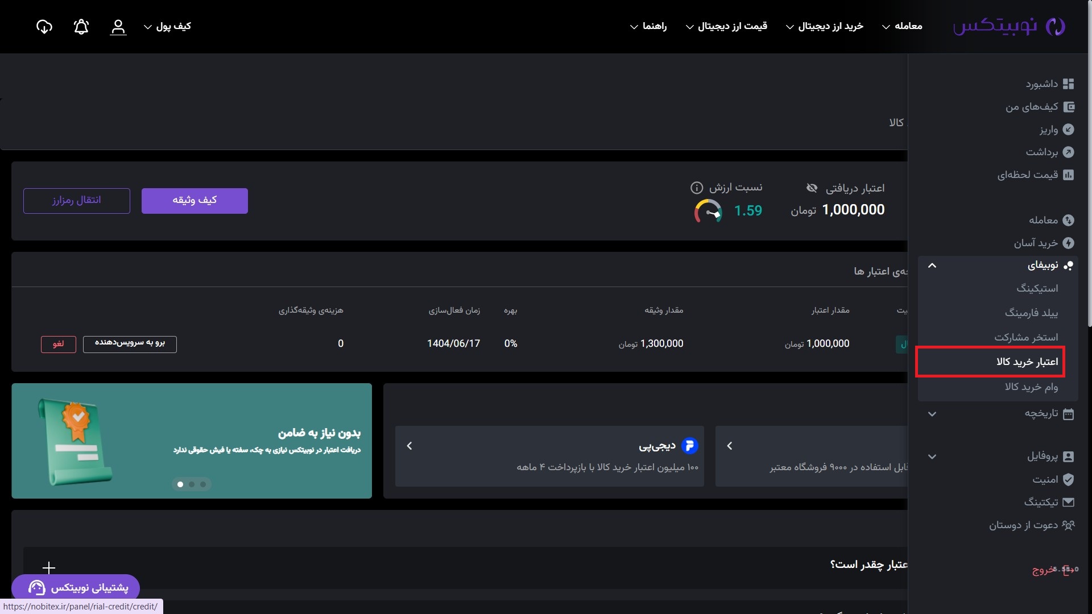The height and width of the screenshot is (614, 1092).
Task: Select the first banner carousel dot
Action: (180, 484)
